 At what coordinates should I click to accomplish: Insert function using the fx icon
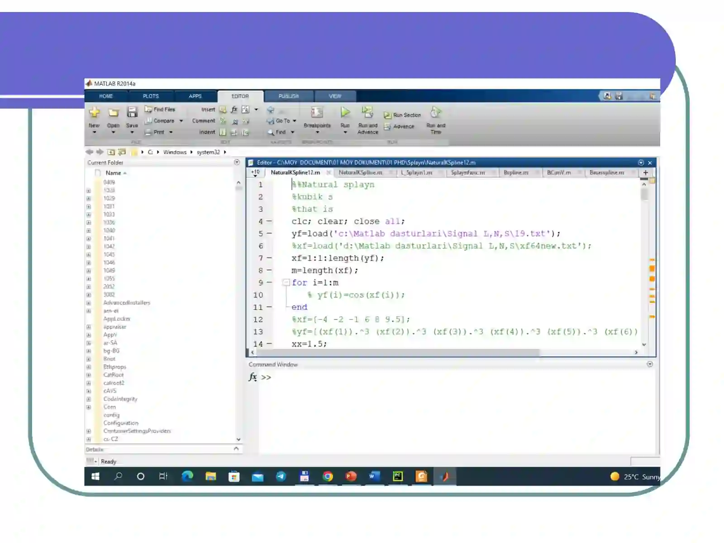pos(234,110)
